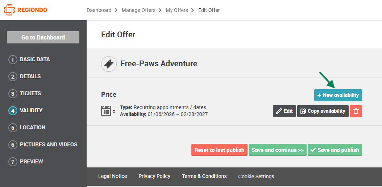Click the calendar icon next to Type
The height and width of the screenshot is (187, 382).
[106, 111]
